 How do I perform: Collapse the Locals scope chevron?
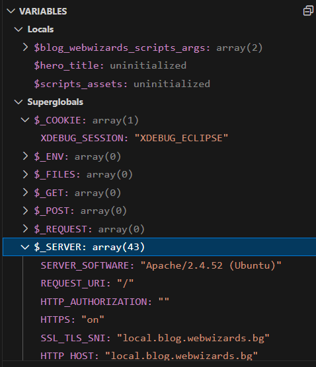19,29
